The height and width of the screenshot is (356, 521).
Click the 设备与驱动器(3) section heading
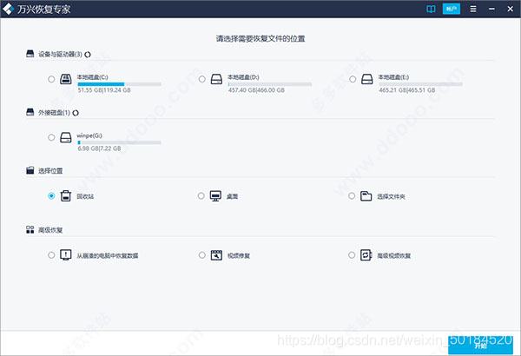[x=60, y=54]
